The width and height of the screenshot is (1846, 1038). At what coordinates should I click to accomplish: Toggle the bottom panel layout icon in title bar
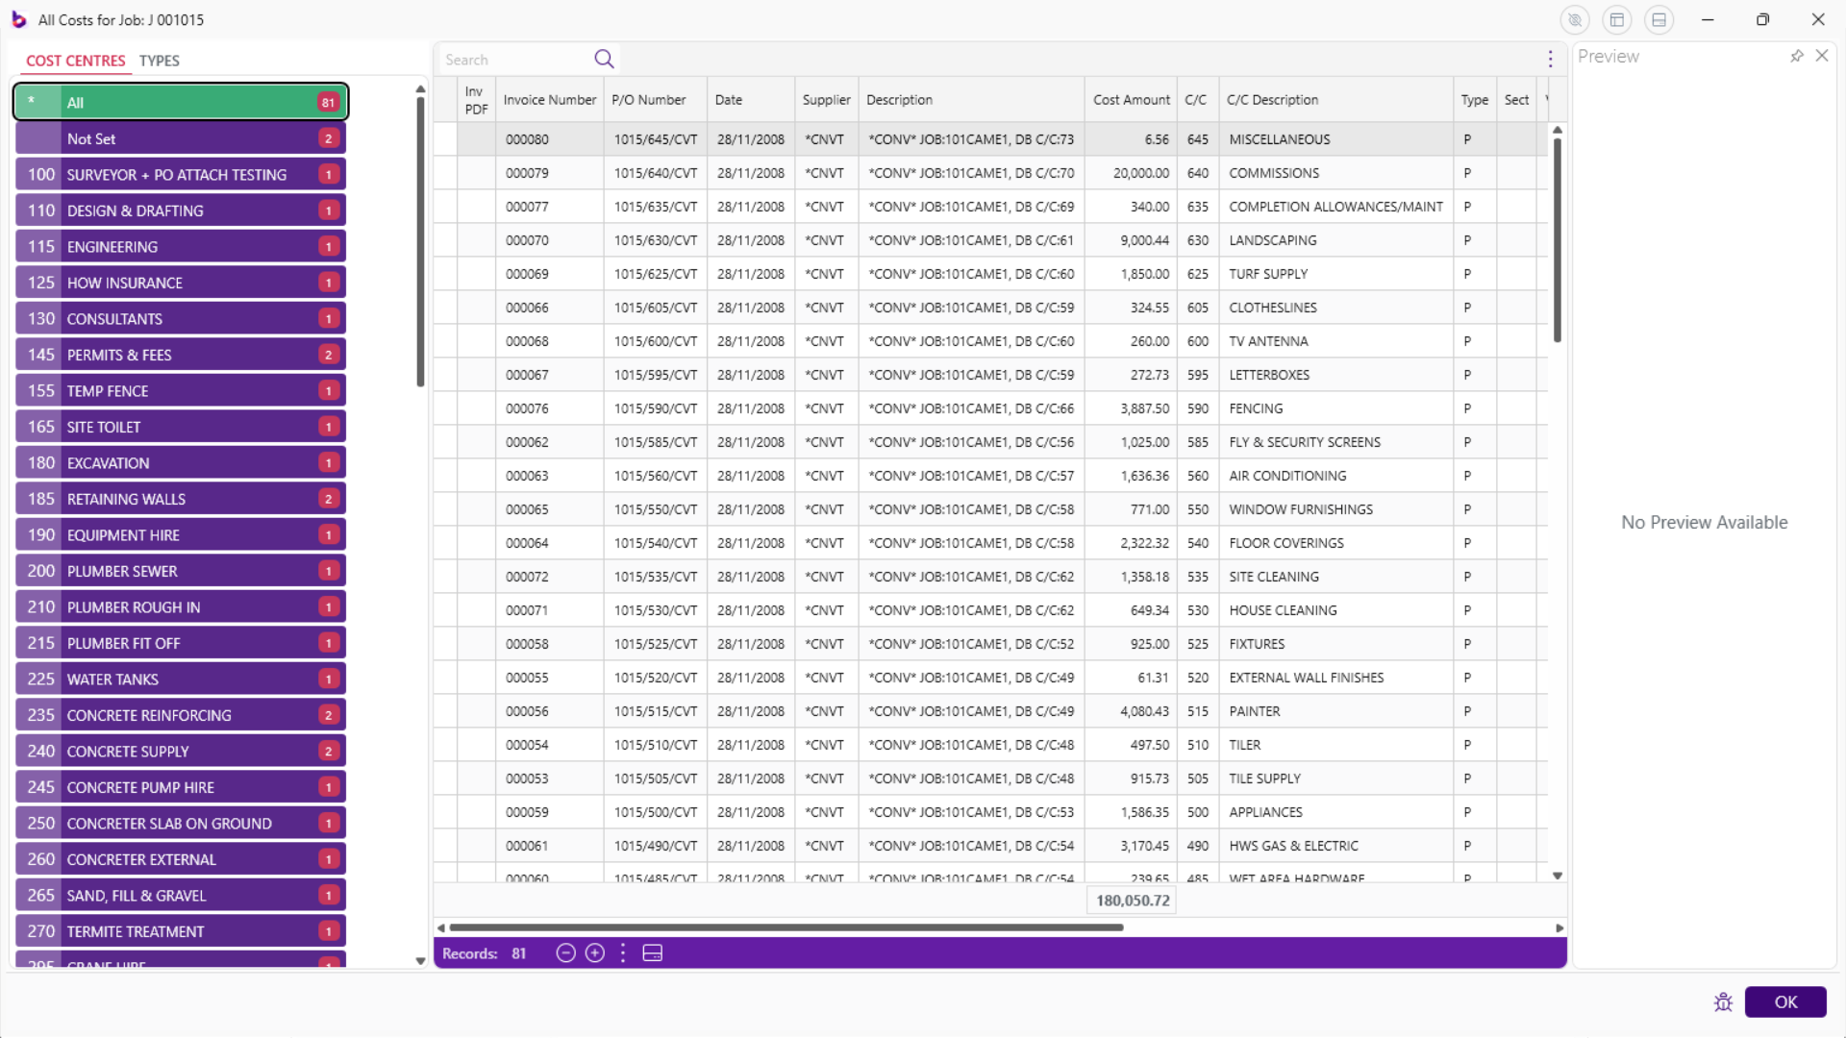[x=1659, y=20]
